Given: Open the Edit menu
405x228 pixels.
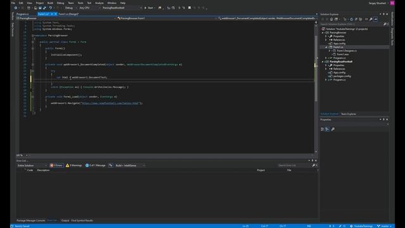Looking at the screenshot, I should (x=21, y=3).
